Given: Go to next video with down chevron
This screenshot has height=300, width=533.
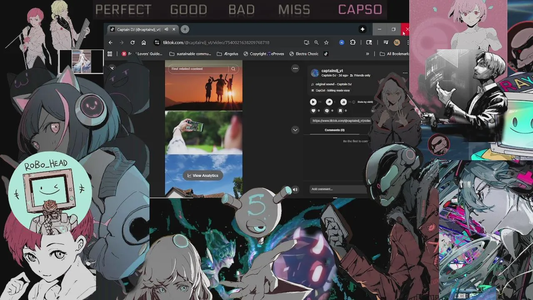Looking at the screenshot, I should pos(295,130).
